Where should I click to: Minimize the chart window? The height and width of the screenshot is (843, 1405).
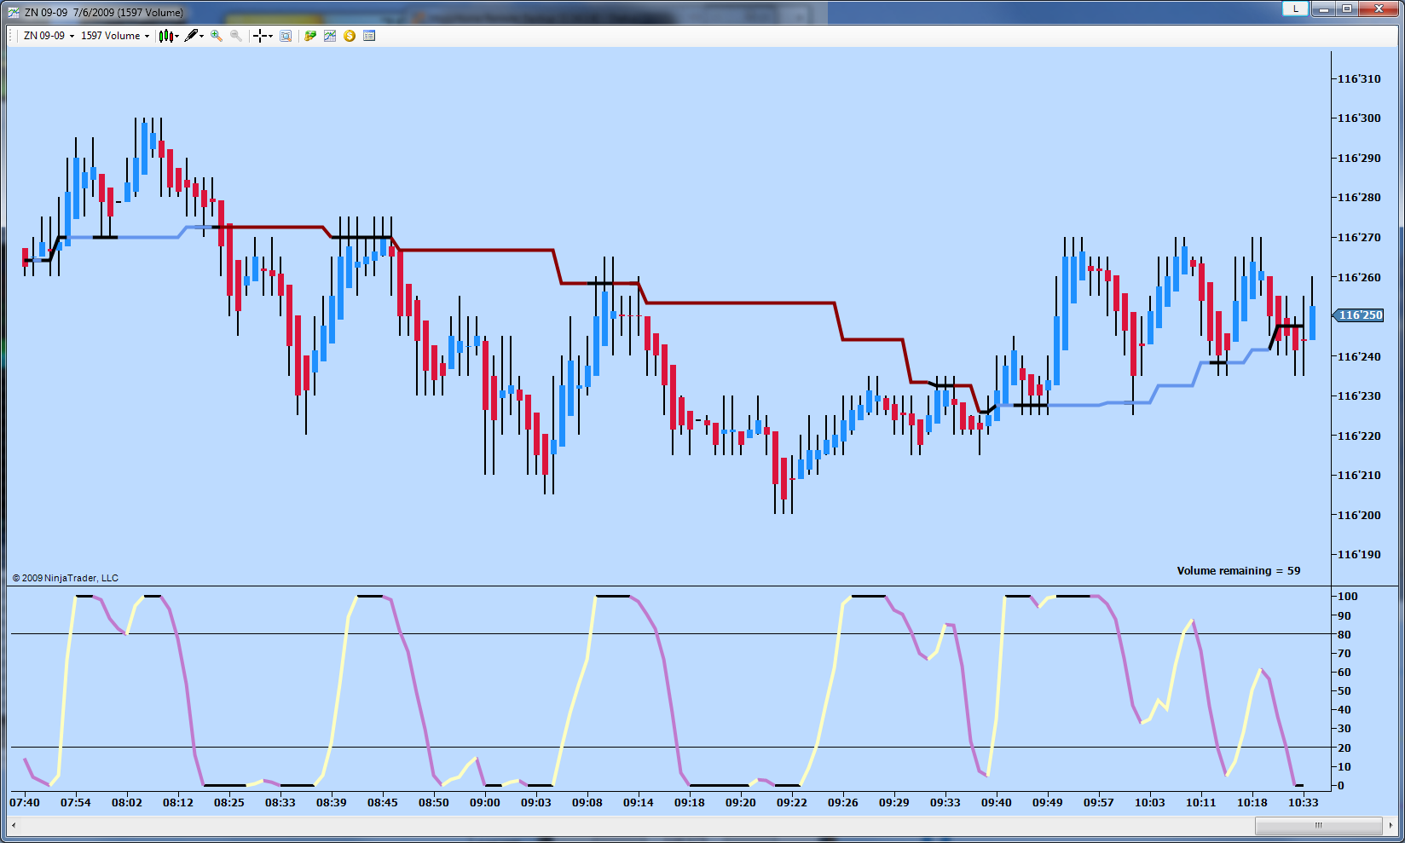[x=1324, y=9]
